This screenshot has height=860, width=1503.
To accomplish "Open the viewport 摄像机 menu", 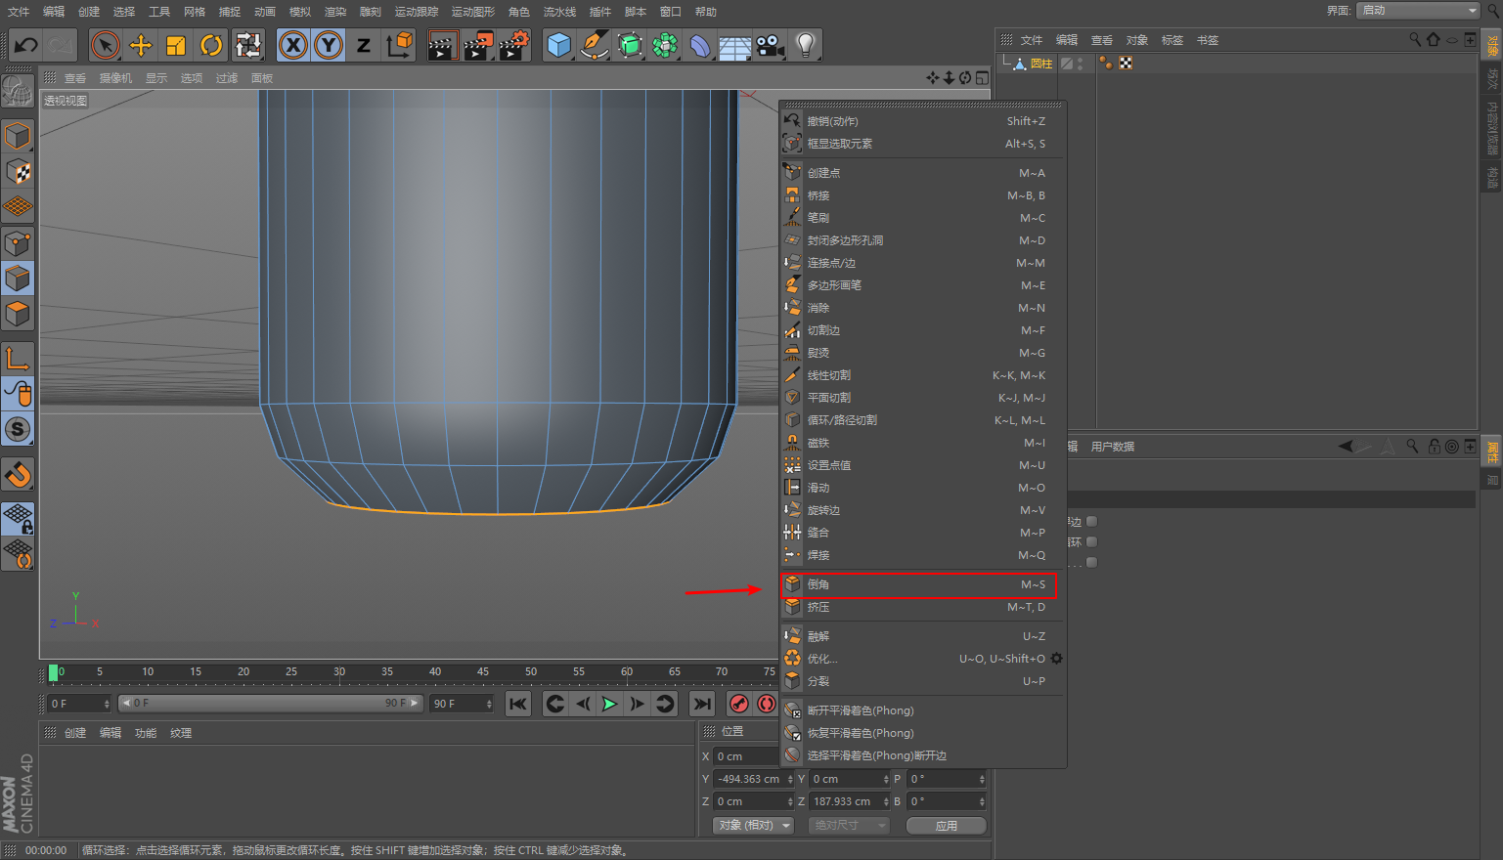I will (x=115, y=78).
